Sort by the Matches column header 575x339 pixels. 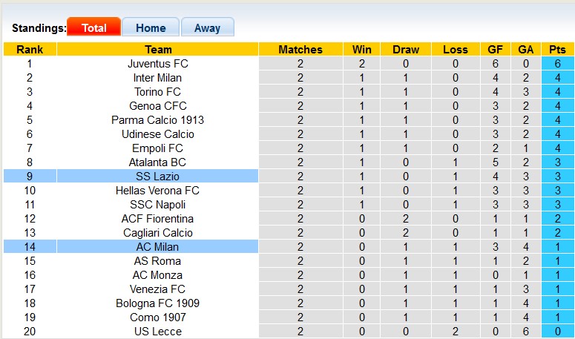300,50
